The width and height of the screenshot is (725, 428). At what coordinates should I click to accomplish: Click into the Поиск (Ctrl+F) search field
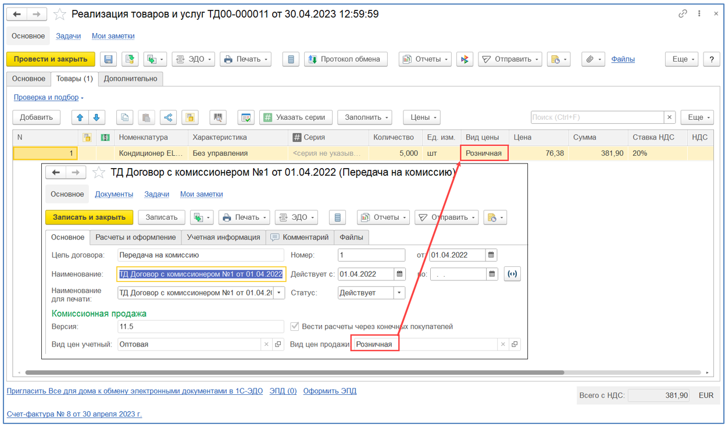tap(597, 117)
